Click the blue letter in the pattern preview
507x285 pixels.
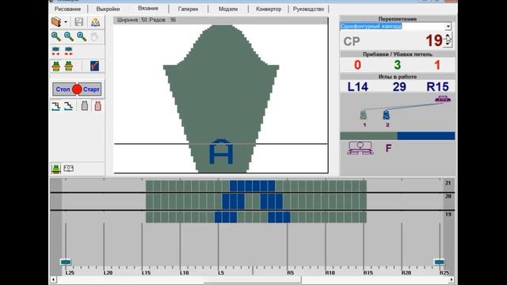pyautogui.click(x=221, y=152)
